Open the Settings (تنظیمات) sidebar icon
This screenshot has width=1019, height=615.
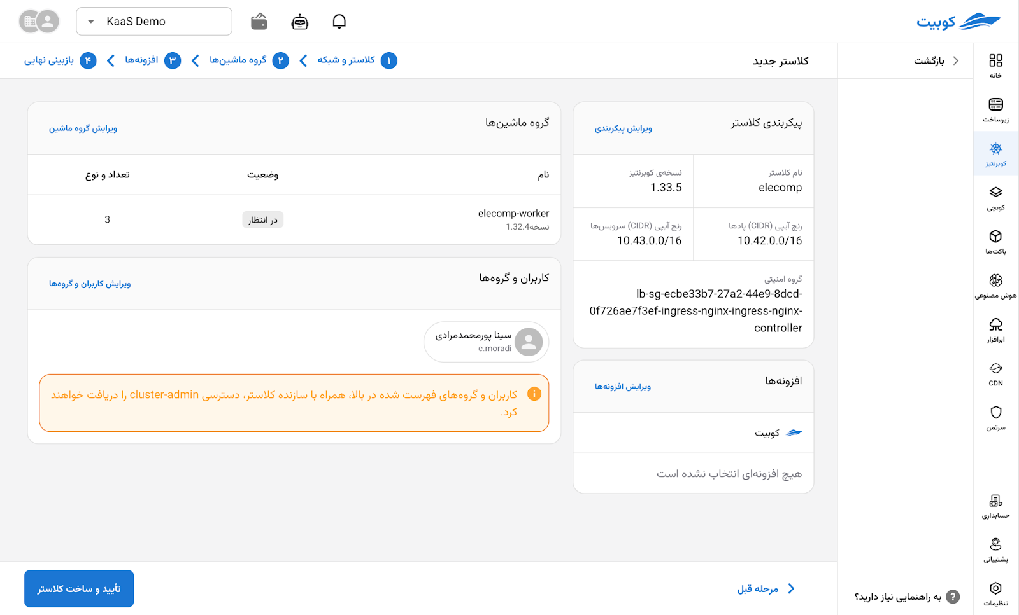(x=995, y=593)
